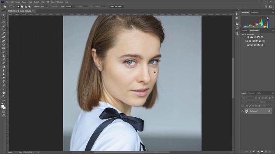Open the Window menu
The image size is (275, 154).
(x=60, y=2)
